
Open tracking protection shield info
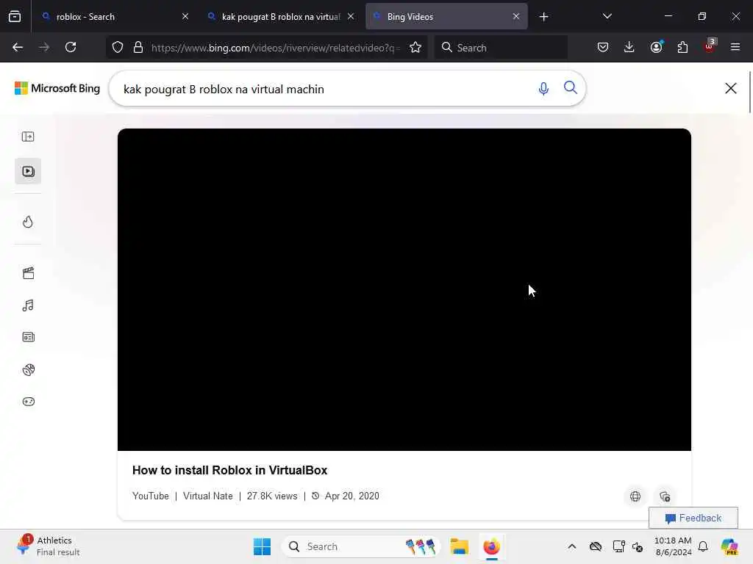(x=118, y=48)
